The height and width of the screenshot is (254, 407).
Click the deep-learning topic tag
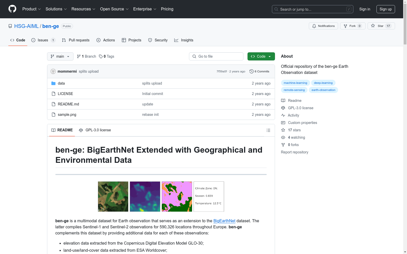coord(323,83)
